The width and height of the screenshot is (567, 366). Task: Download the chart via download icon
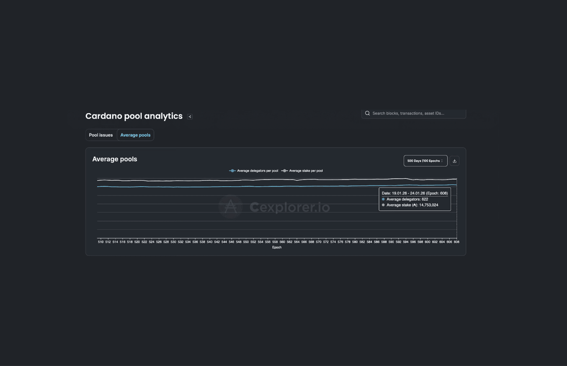pyautogui.click(x=454, y=161)
